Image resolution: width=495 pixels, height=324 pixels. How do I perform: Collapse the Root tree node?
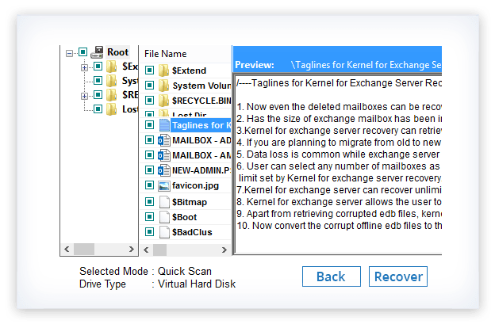pyautogui.click(x=70, y=53)
